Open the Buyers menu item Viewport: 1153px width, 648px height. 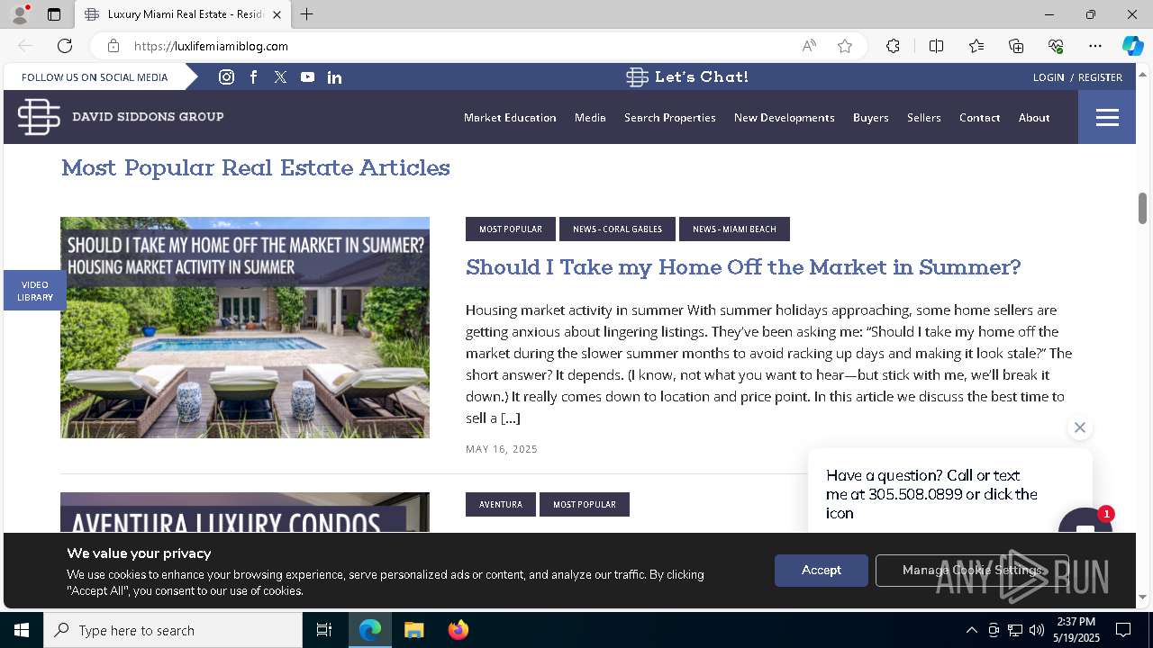[871, 118]
